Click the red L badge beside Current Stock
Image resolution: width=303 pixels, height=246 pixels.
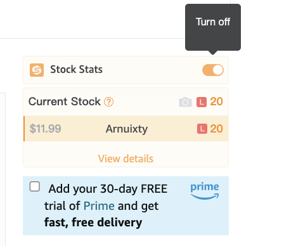click(202, 102)
